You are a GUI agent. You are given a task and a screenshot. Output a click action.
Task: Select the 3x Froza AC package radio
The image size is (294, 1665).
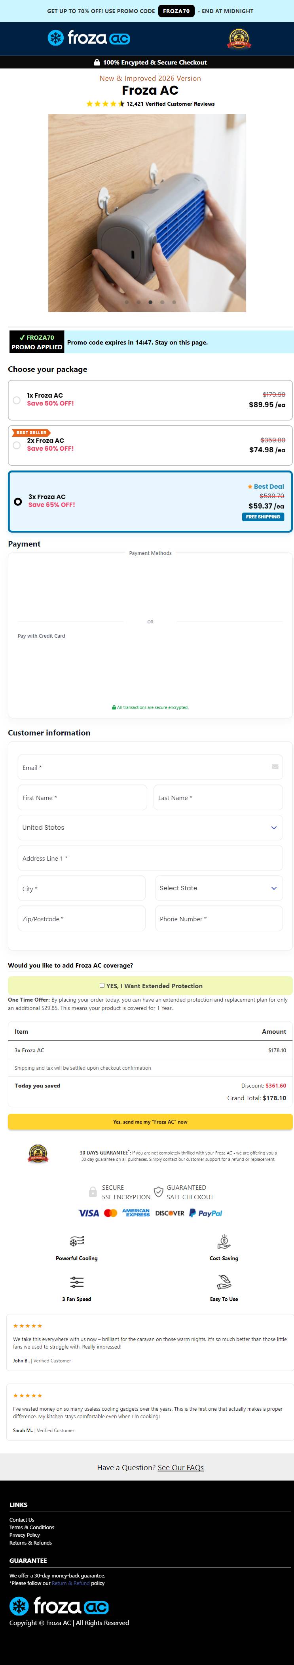[17, 501]
